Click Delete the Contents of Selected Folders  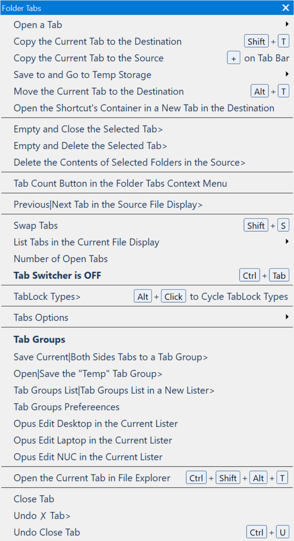(x=129, y=162)
